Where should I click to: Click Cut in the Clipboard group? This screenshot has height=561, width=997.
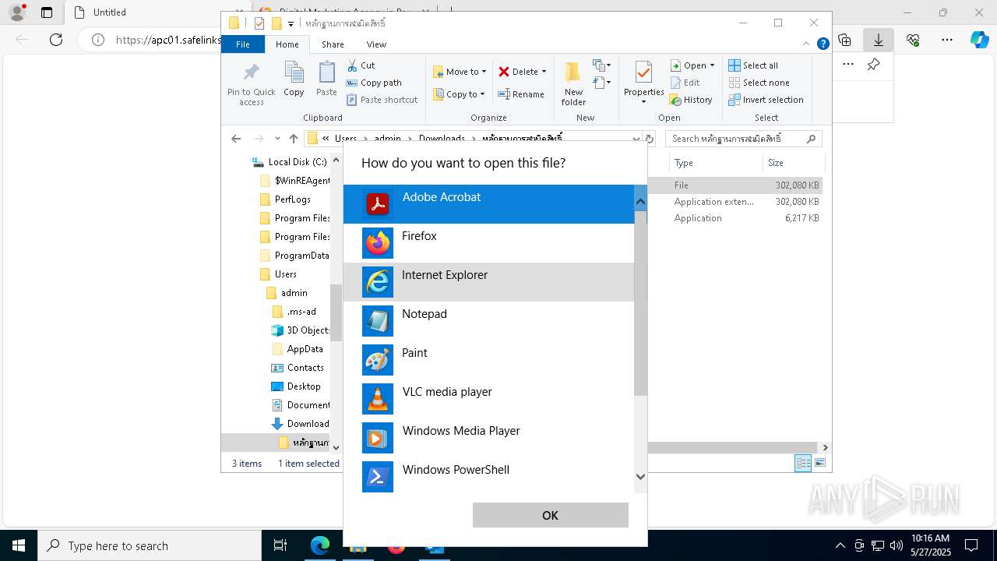361,65
